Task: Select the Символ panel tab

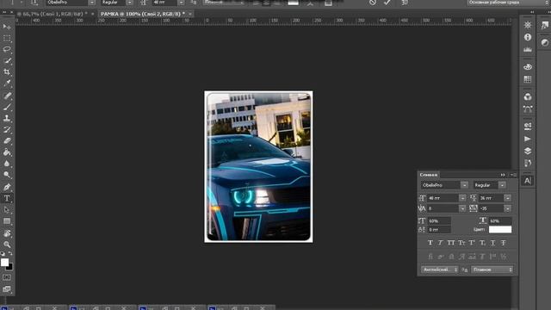Action: click(429, 175)
